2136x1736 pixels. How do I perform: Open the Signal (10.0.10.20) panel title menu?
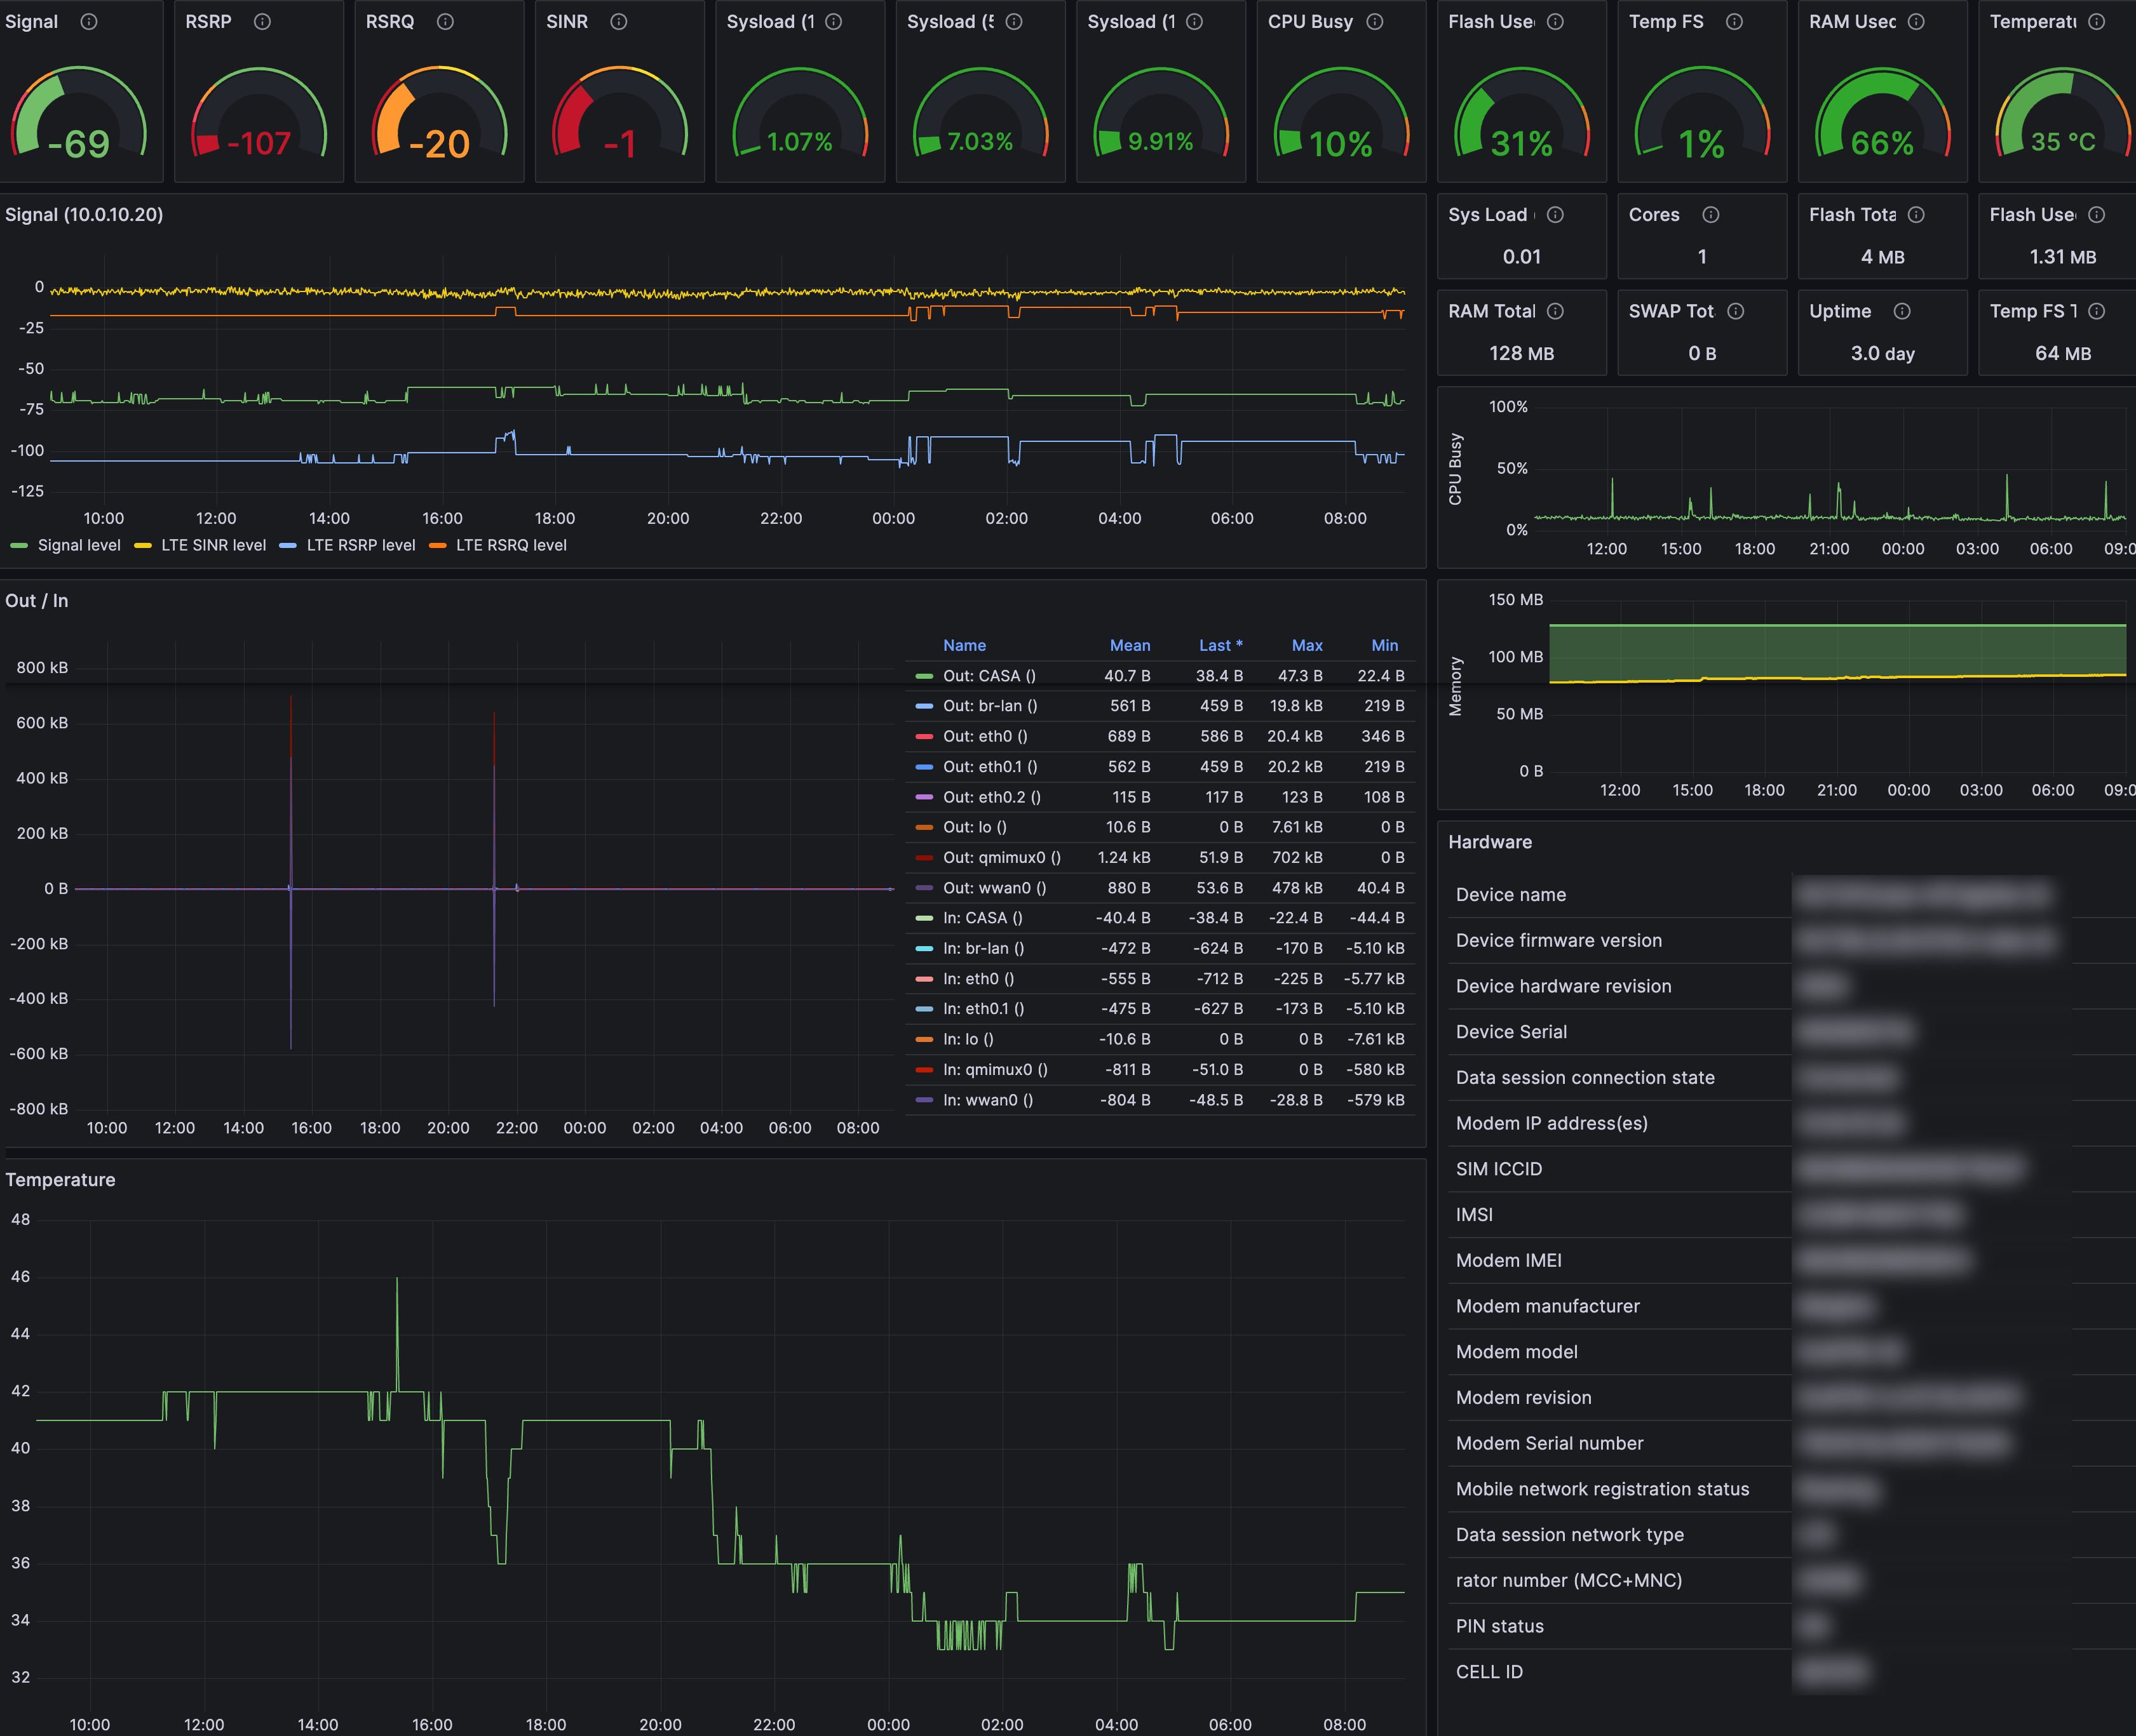pos(84,215)
